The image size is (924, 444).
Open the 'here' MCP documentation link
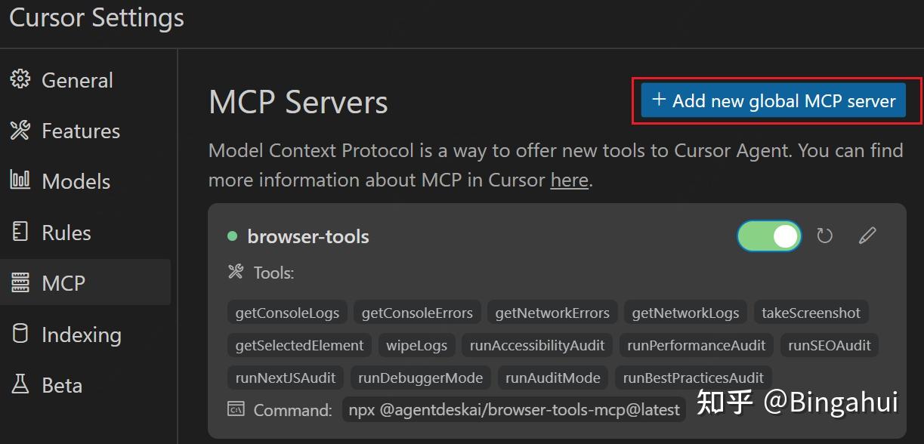(x=569, y=180)
